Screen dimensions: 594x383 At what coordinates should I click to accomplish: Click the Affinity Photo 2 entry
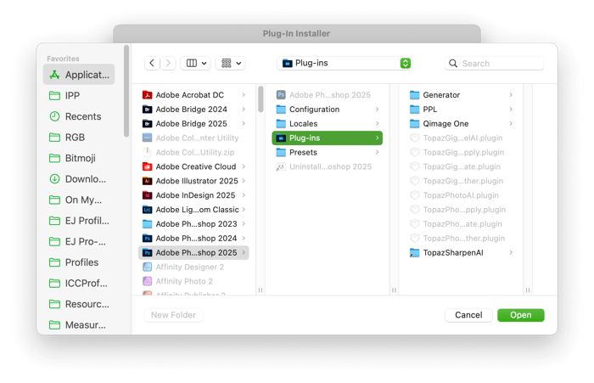tap(193, 281)
